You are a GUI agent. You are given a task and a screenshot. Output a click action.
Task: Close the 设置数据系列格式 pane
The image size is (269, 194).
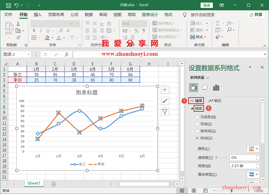(x=262, y=67)
